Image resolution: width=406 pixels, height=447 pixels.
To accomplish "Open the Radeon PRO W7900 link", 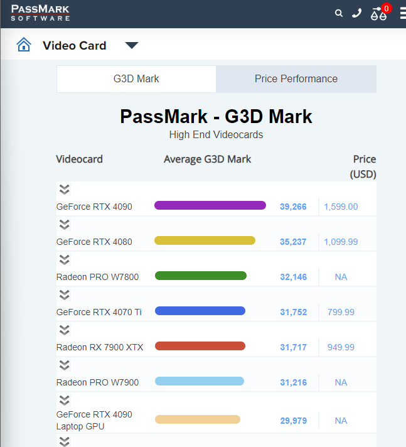I will (x=97, y=382).
